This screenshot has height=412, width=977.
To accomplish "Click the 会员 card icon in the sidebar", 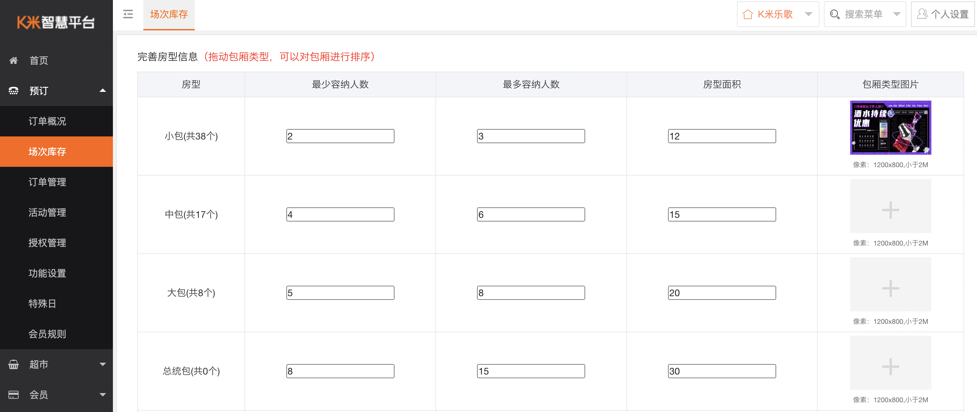I will point(14,394).
